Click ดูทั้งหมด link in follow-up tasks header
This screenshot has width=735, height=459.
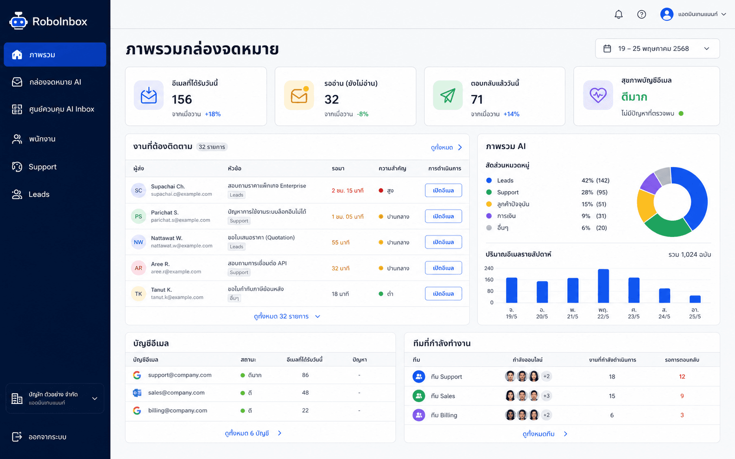[446, 147]
